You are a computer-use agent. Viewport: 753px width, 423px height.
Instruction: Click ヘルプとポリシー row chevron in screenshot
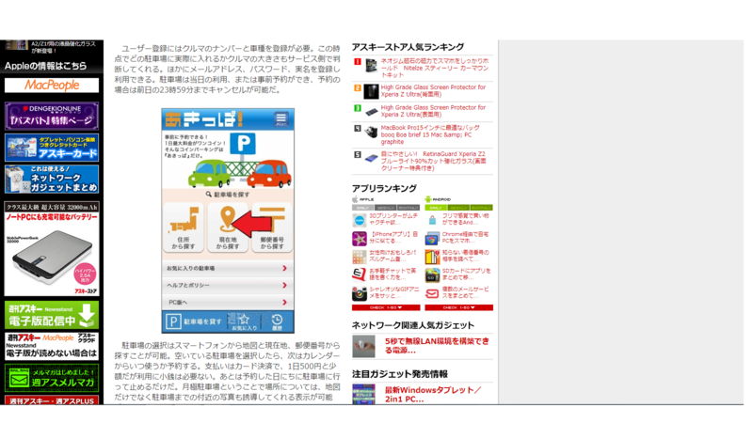click(x=284, y=285)
